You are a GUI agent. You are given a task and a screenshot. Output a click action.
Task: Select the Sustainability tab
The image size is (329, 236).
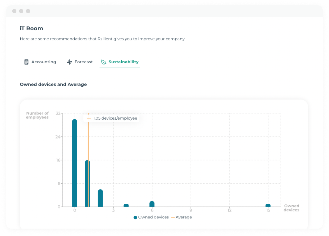click(120, 62)
